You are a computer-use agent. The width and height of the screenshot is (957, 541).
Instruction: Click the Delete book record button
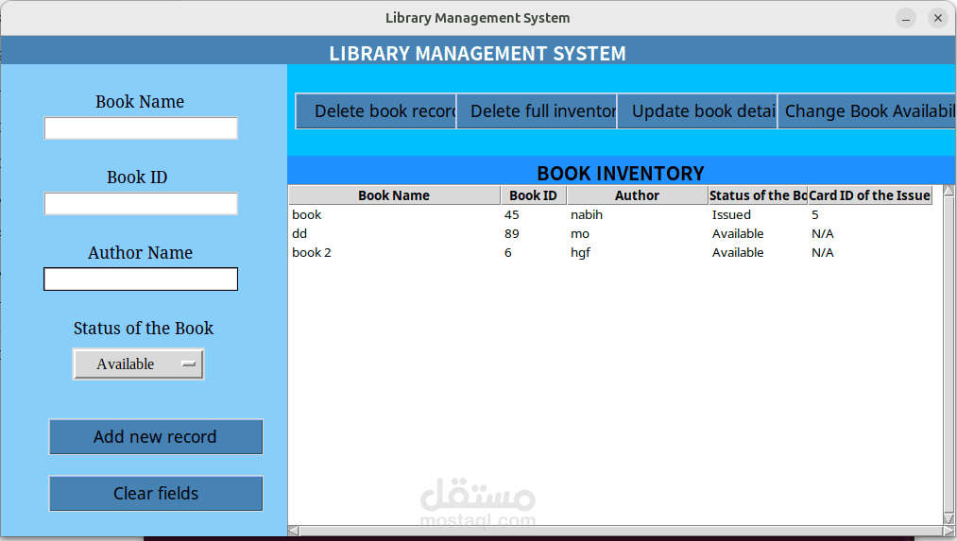[x=376, y=111]
